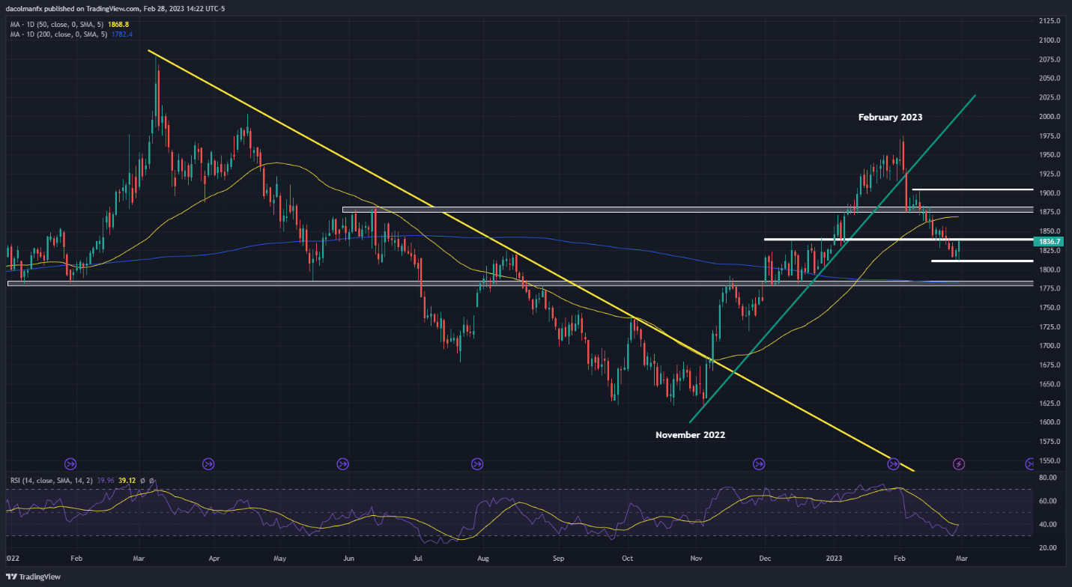This screenshot has height=587, width=1072.
Task: Select the 'February 2023' text annotation
Action: click(890, 118)
